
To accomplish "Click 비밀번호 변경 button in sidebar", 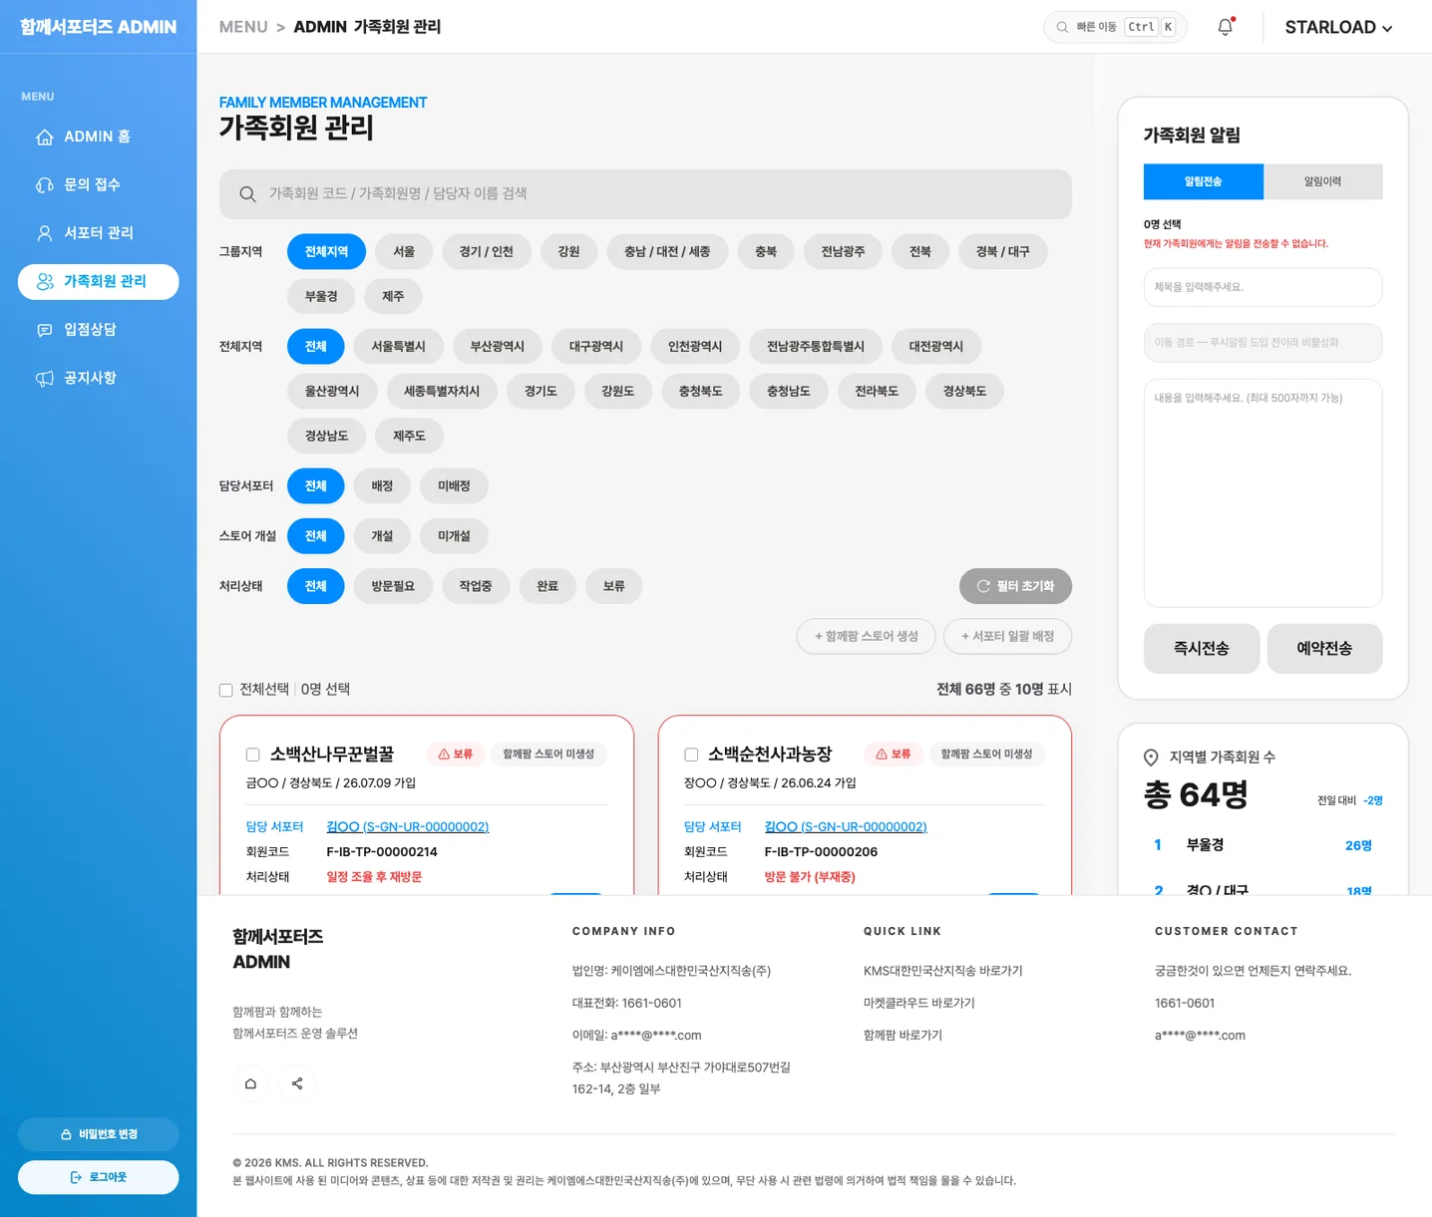I will point(98,1134).
